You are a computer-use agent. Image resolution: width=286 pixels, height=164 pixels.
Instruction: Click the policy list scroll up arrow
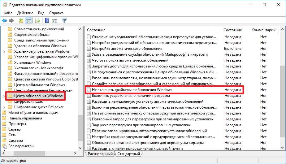pos(282,29)
